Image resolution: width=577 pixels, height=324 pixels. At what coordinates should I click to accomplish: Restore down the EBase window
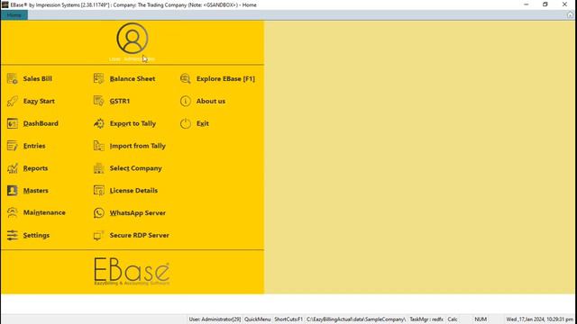(545, 4)
